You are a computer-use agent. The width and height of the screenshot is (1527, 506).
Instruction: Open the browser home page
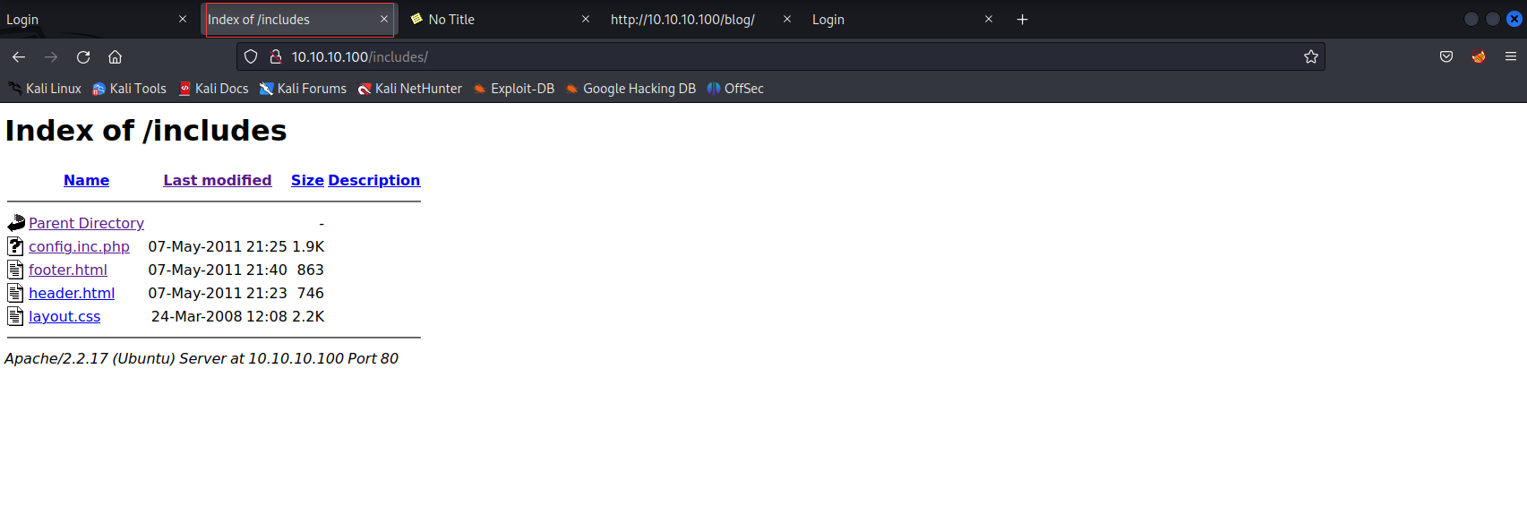point(115,56)
